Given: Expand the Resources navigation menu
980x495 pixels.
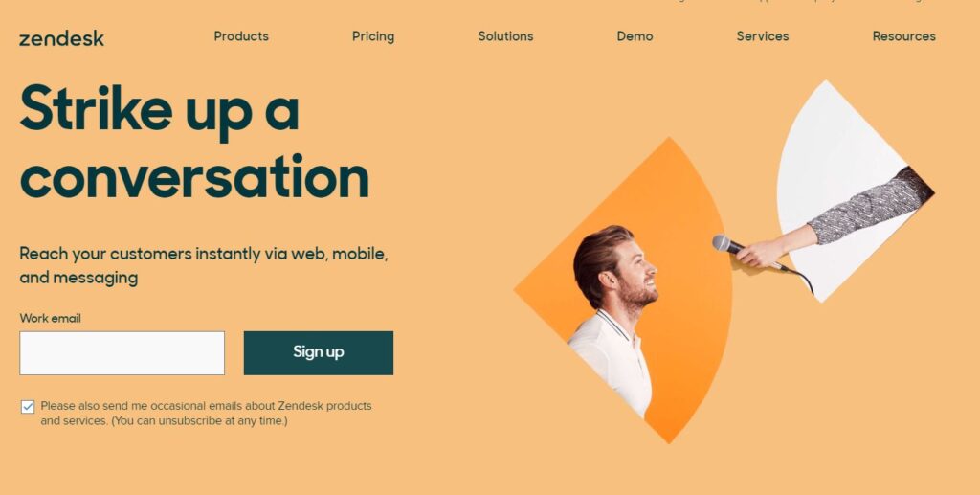Looking at the screenshot, I should [903, 36].
